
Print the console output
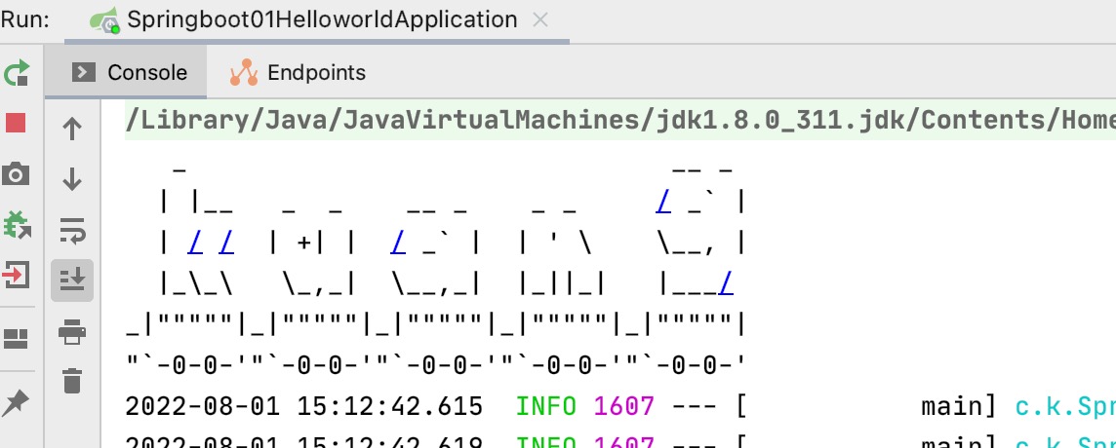pyautogui.click(x=72, y=331)
